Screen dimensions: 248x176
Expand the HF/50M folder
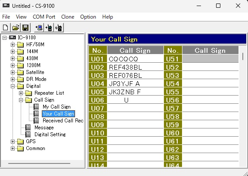tap(13, 45)
